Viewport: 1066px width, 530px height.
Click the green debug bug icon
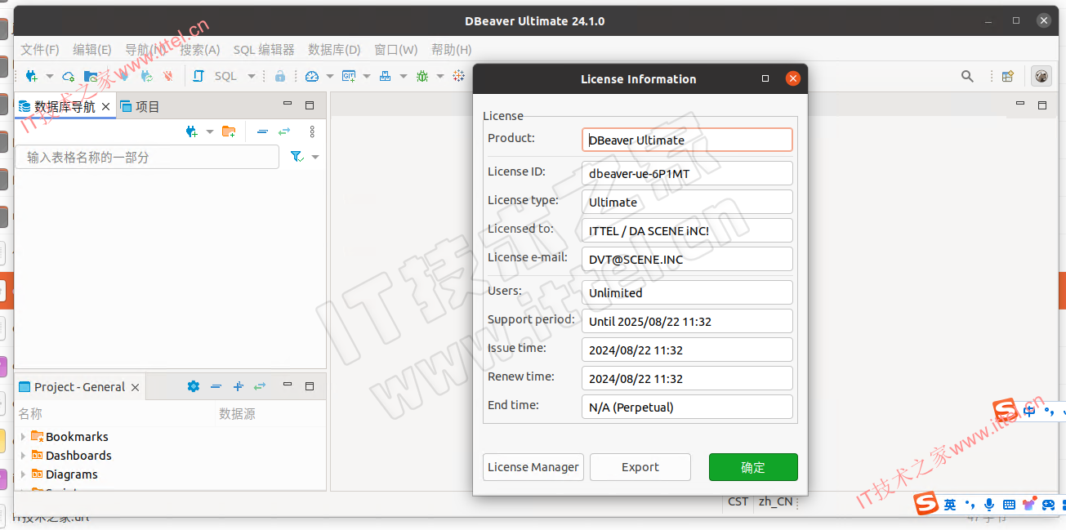point(421,76)
